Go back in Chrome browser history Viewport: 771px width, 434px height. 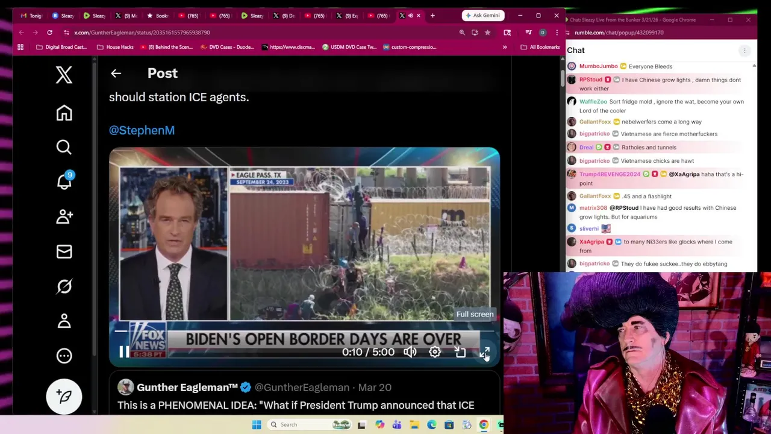click(x=21, y=33)
